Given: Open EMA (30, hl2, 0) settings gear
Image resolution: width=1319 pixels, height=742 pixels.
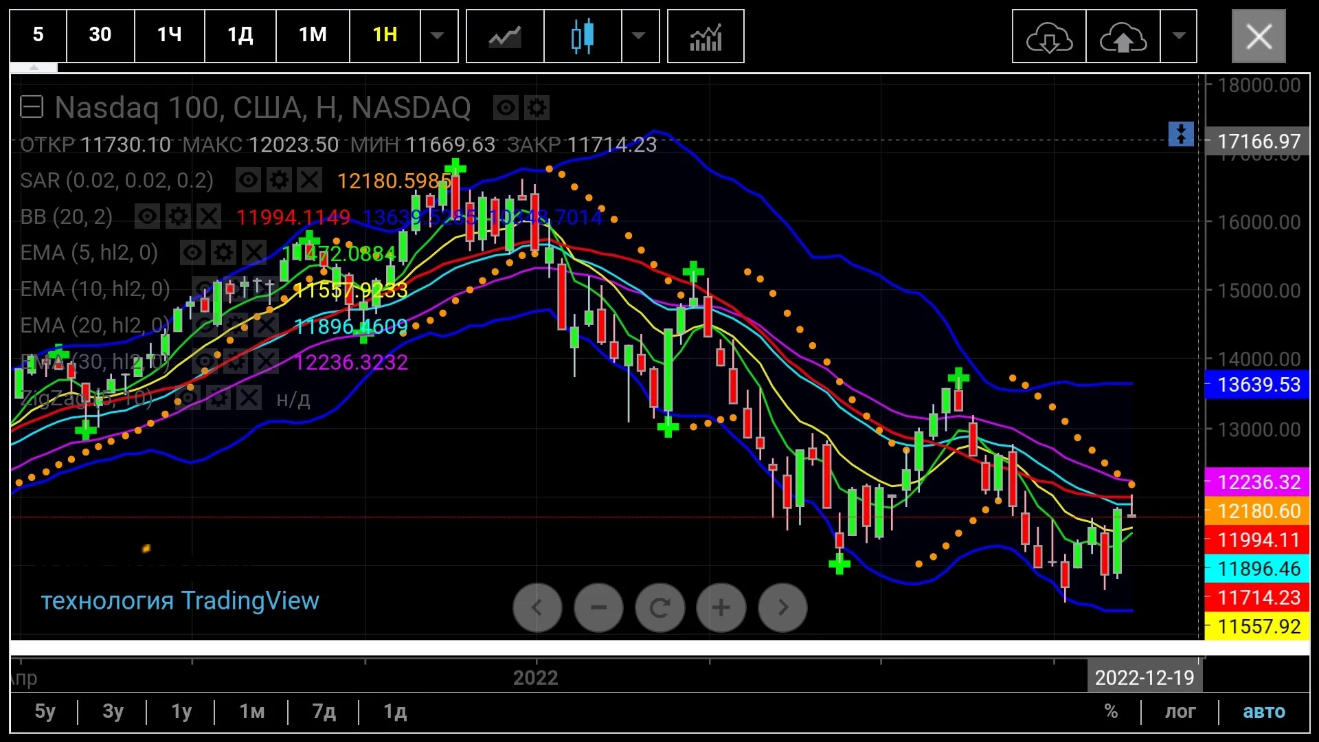Looking at the screenshot, I should [x=236, y=361].
